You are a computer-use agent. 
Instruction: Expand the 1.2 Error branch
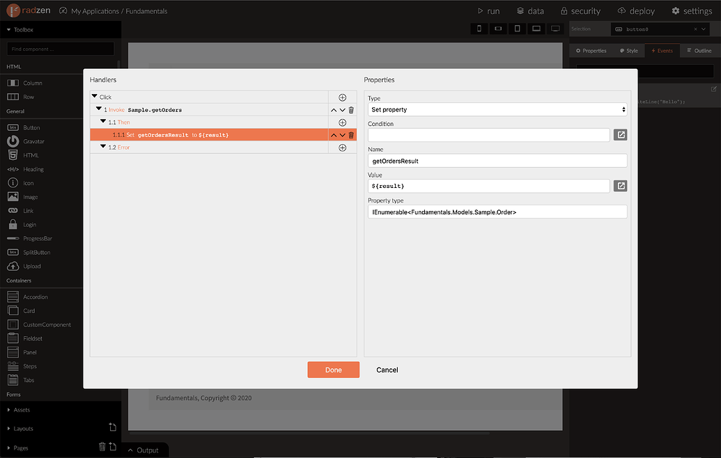click(x=103, y=147)
